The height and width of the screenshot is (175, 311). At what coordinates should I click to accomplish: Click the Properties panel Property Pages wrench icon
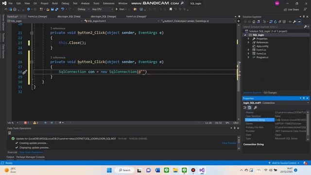255,107
